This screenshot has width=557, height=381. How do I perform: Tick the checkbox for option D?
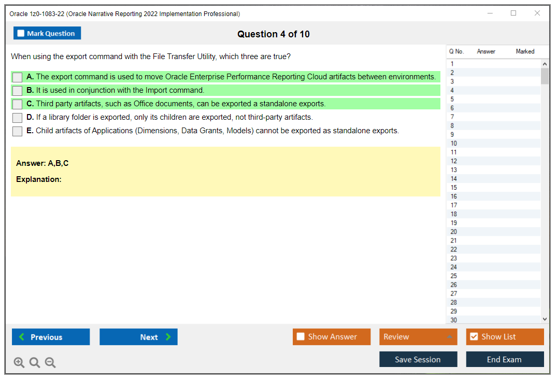17,118
